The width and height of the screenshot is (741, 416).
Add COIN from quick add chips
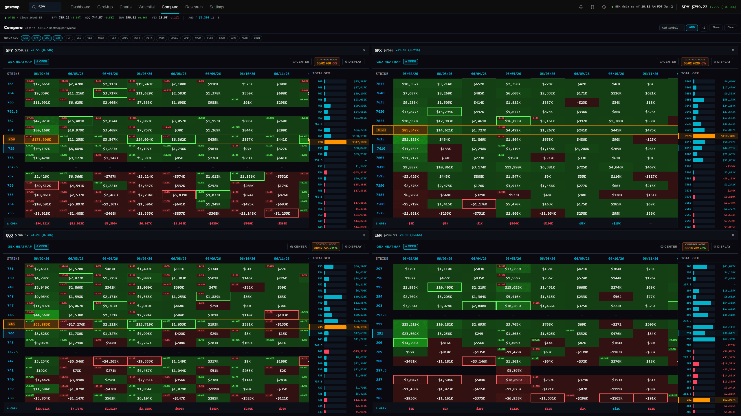257,38
